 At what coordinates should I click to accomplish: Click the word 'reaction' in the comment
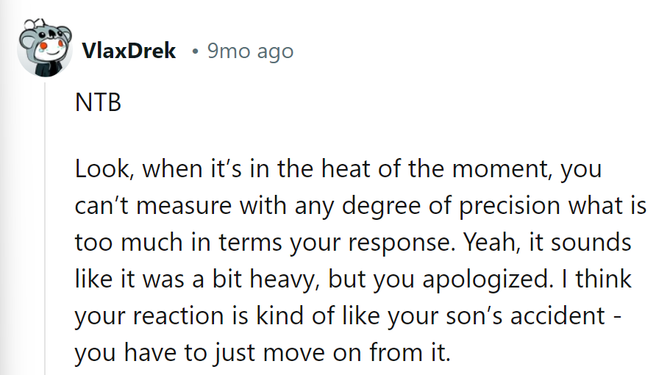point(179,316)
